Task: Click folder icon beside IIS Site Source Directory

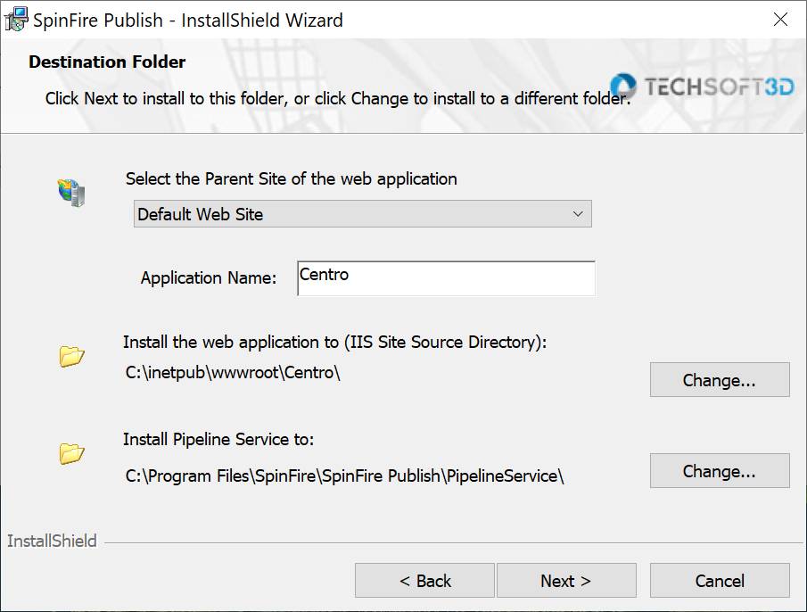Action: coord(72,358)
